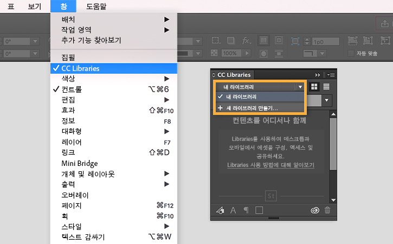Select the wrap around bounding box icon
The width and height of the screenshot is (393, 244).
[279, 40]
